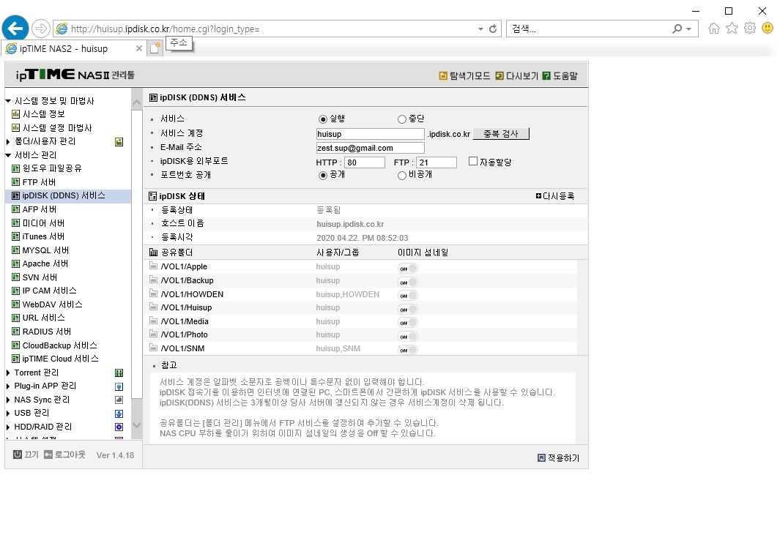This screenshot has width=780, height=535.
Task: Click the FTP port input field
Action: point(437,162)
